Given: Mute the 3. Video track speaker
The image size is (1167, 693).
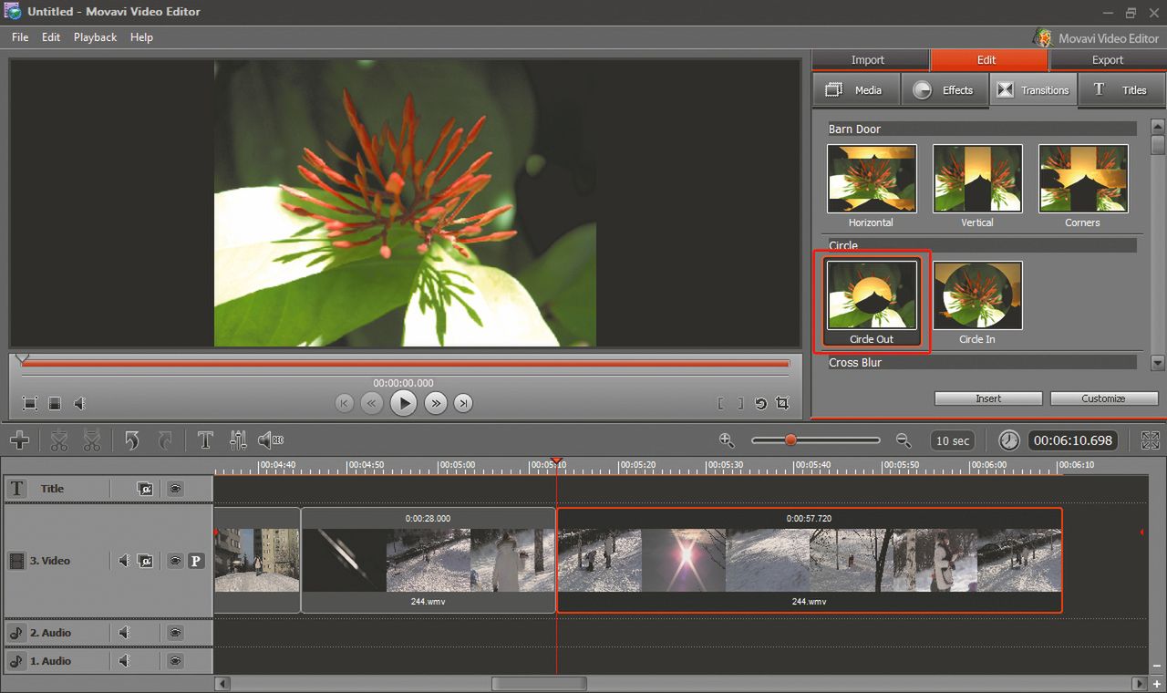Looking at the screenshot, I should (124, 561).
